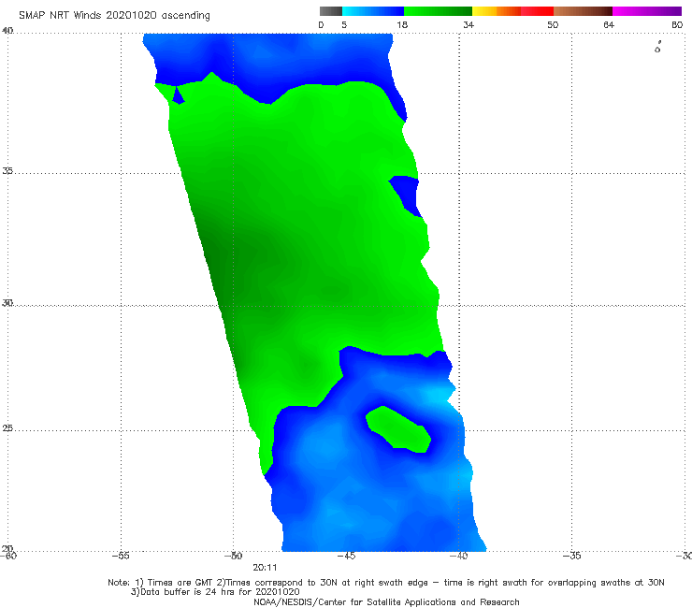This screenshot has width=692, height=608.
Task: Click the 'Data buffer is 24 hrs' note
Action: (x=215, y=592)
